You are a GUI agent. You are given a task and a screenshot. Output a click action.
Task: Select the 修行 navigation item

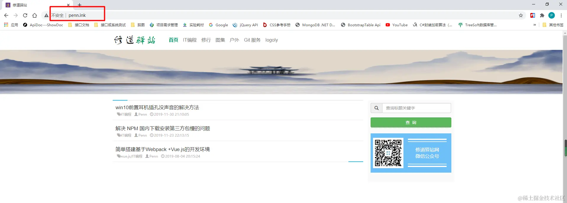[x=206, y=40]
